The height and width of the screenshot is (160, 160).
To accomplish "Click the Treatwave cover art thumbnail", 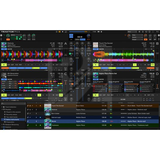I will tap(48, 125).
